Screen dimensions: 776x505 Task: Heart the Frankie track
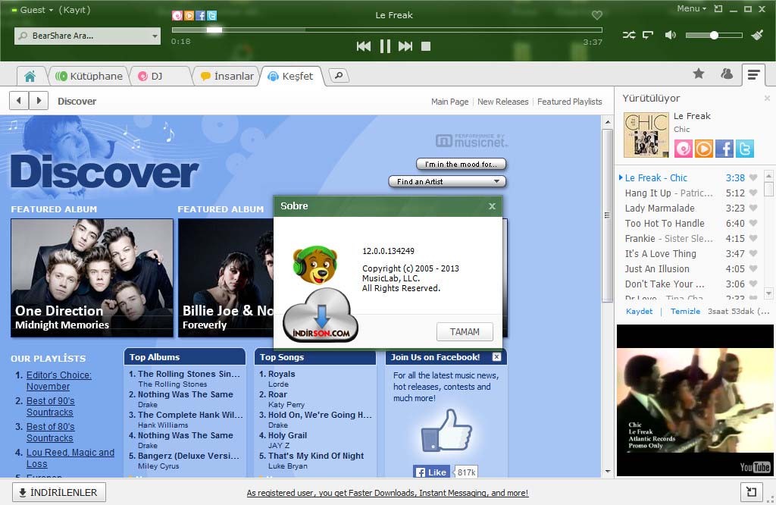pos(753,238)
